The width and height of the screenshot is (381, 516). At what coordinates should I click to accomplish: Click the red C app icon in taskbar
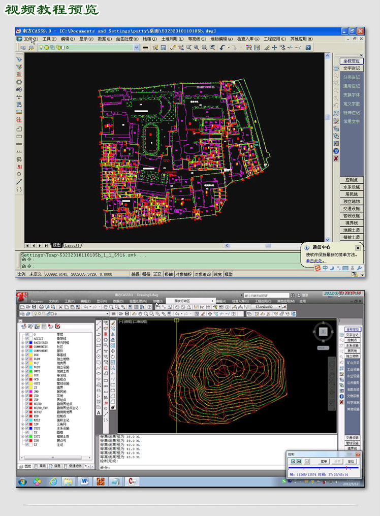click(x=132, y=482)
